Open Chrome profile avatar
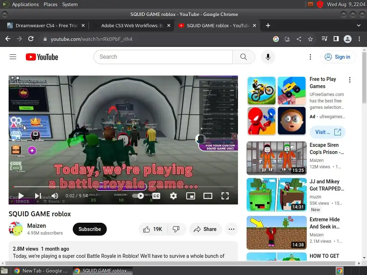 [x=348, y=39]
